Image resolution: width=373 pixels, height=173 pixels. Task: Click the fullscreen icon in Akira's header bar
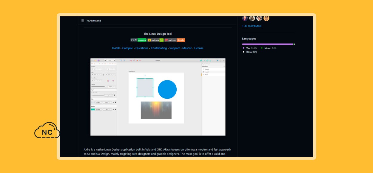point(224,60)
